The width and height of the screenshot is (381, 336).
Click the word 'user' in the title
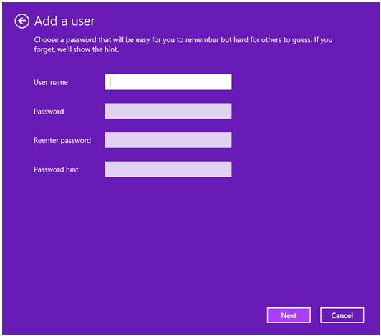(x=83, y=21)
